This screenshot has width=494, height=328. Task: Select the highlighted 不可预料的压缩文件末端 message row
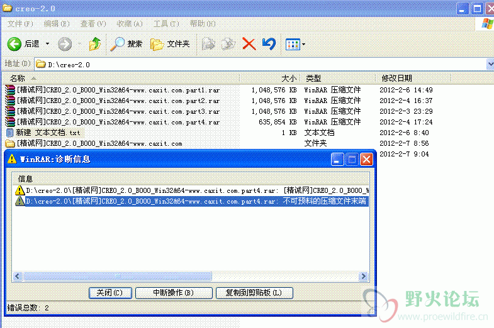pos(192,201)
